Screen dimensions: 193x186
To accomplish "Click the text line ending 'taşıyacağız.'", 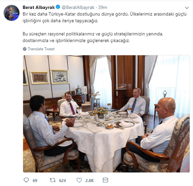I will tap(60, 21).
